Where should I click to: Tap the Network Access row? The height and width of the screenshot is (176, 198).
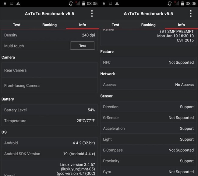coord(148,85)
